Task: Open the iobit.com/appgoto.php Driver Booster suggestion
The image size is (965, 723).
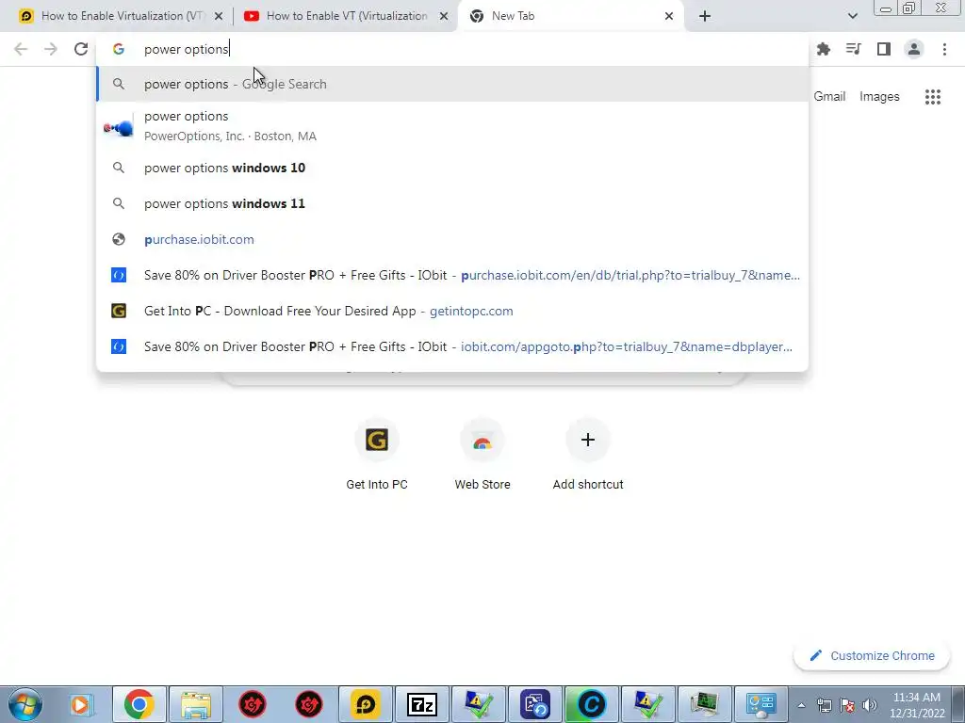Action: click(x=452, y=346)
